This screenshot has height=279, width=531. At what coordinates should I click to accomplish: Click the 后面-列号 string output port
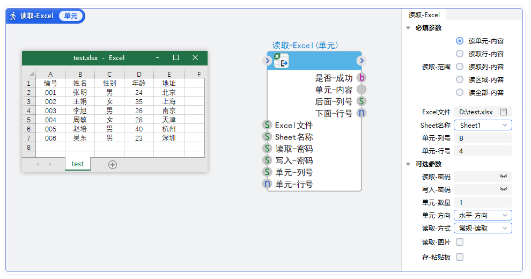pos(362,101)
